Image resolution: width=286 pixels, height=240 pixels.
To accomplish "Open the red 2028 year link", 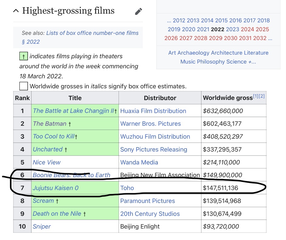I will click(201, 38).
